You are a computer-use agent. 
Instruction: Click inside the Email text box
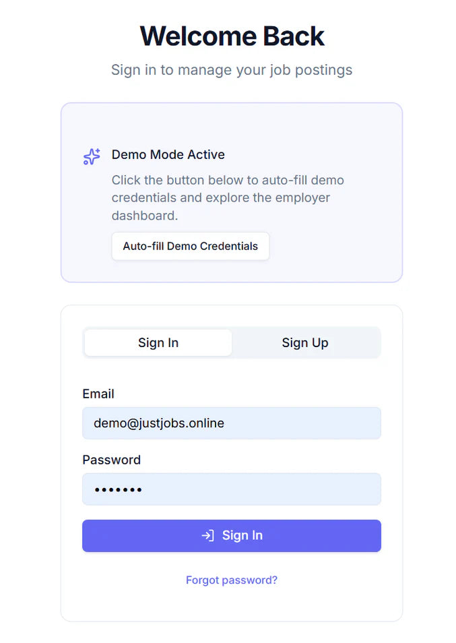tap(232, 423)
